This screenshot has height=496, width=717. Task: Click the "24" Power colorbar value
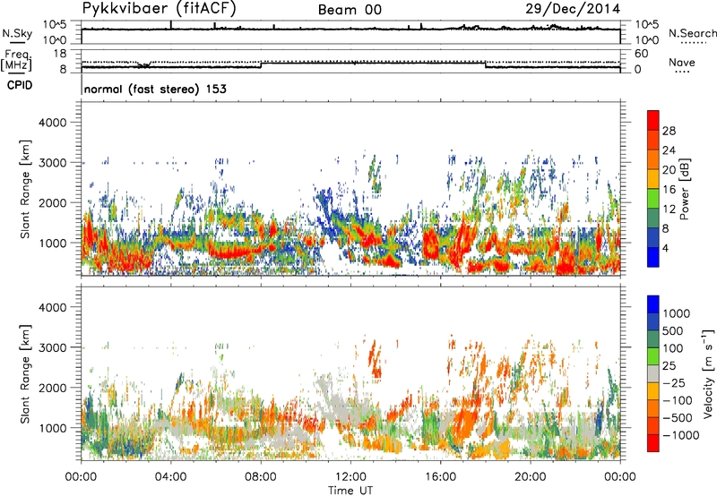click(x=669, y=150)
